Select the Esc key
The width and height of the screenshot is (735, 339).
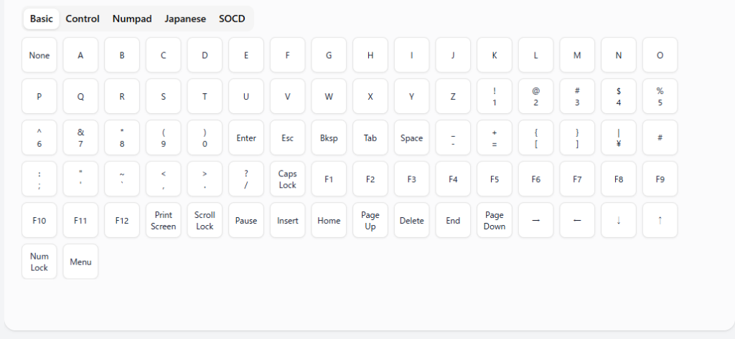tap(288, 138)
